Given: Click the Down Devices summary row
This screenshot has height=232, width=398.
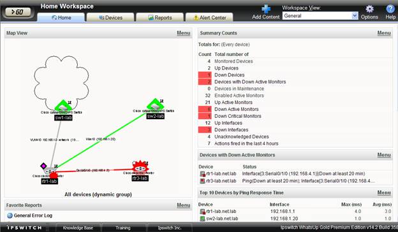Looking at the screenshot, I should pyautogui.click(x=295, y=75).
